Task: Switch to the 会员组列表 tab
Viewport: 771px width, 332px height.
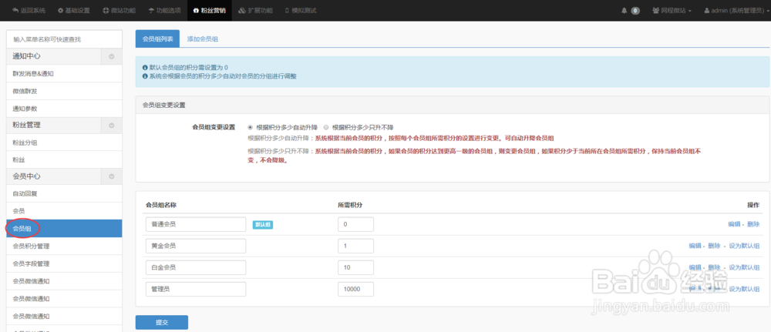Action: [x=158, y=39]
